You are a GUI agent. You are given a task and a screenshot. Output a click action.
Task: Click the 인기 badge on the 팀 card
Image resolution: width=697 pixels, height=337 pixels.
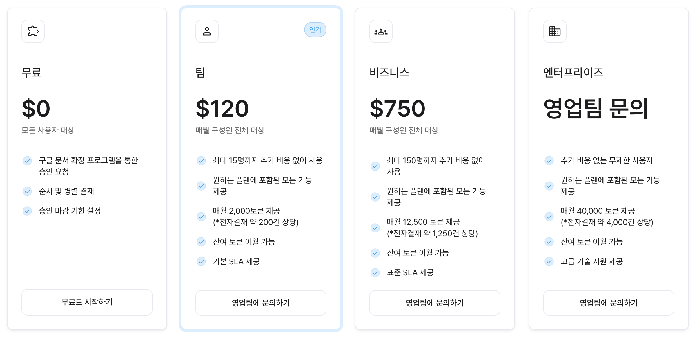(315, 30)
